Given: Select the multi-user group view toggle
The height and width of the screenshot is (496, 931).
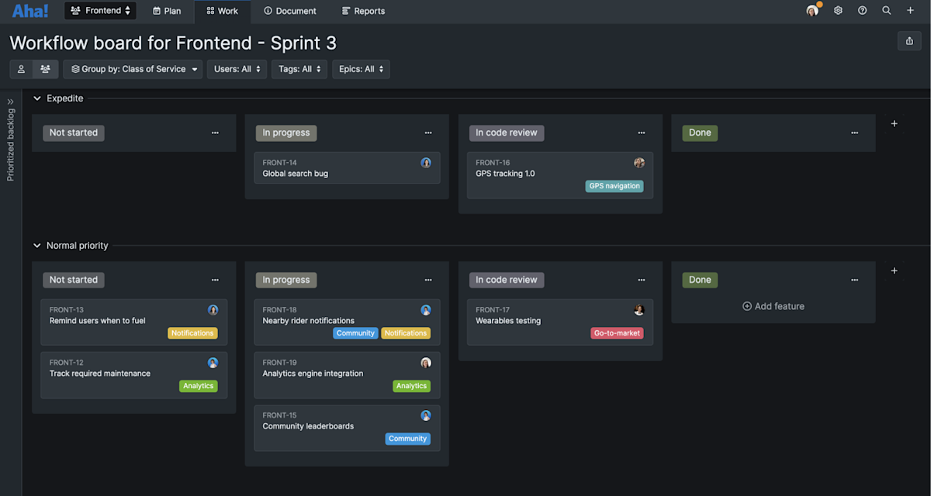Looking at the screenshot, I should pyautogui.click(x=46, y=69).
